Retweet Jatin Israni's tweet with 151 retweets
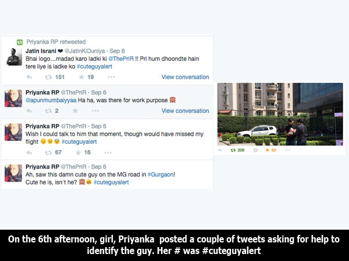 48,77
